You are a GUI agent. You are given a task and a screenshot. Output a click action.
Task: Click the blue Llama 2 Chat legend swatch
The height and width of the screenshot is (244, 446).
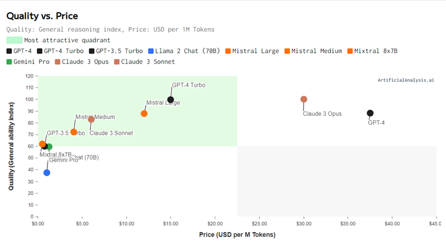(x=151, y=51)
